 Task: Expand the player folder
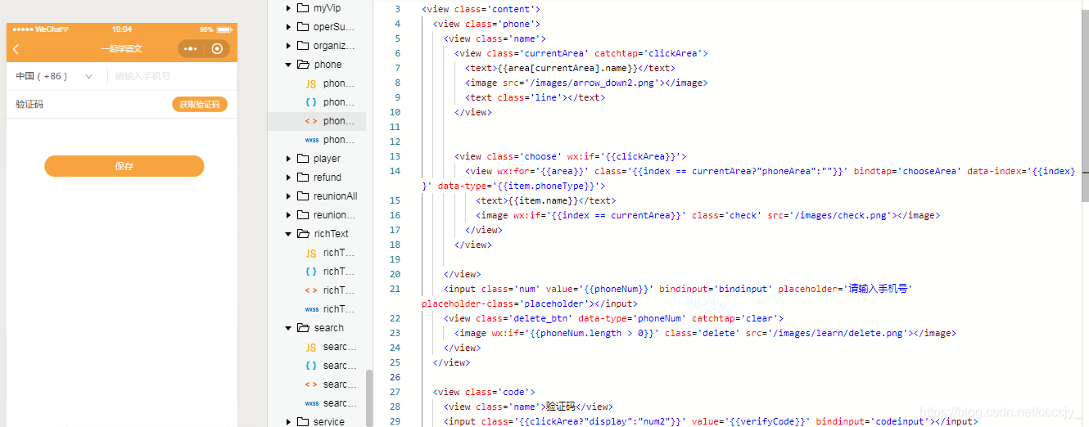pos(288,159)
